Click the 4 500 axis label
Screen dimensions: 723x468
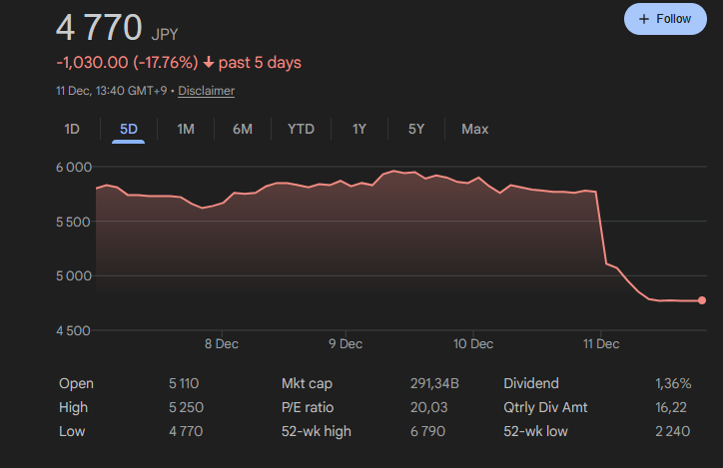pyautogui.click(x=74, y=330)
